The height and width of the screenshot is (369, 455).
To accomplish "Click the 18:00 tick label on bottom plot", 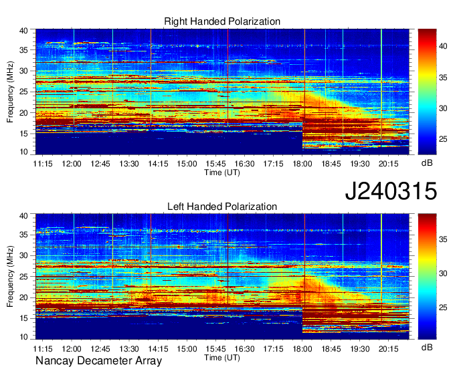I will (302, 349).
